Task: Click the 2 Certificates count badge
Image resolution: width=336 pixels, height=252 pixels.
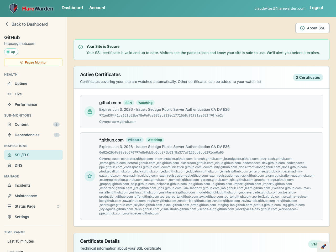Action: coord(308,77)
